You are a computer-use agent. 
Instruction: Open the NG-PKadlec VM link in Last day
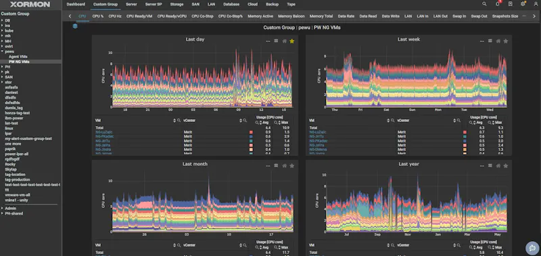tap(105, 136)
